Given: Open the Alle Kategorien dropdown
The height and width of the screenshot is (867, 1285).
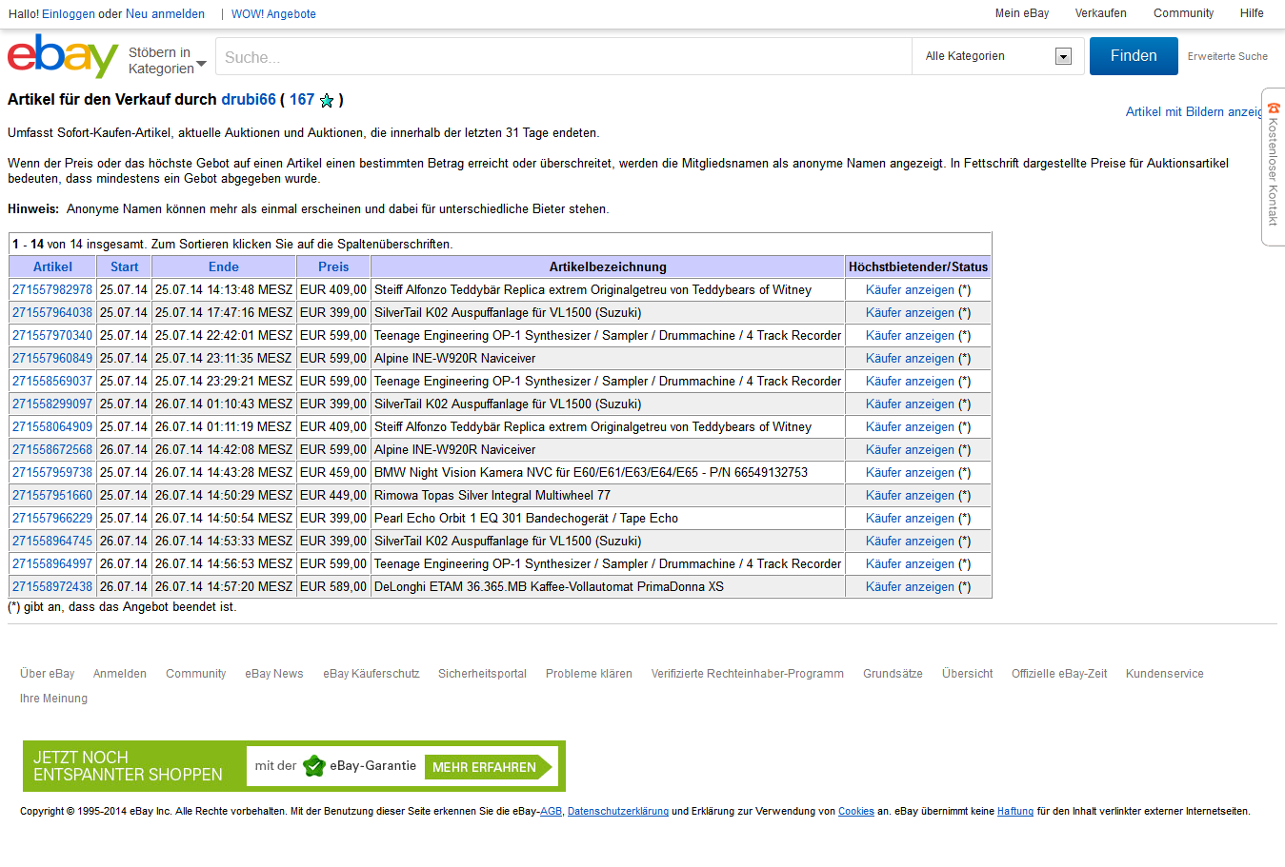Looking at the screenshot, I should coord(996,56).
